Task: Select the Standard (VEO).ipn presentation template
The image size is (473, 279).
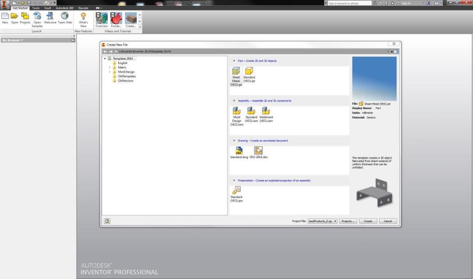Action: pos(236,194)
